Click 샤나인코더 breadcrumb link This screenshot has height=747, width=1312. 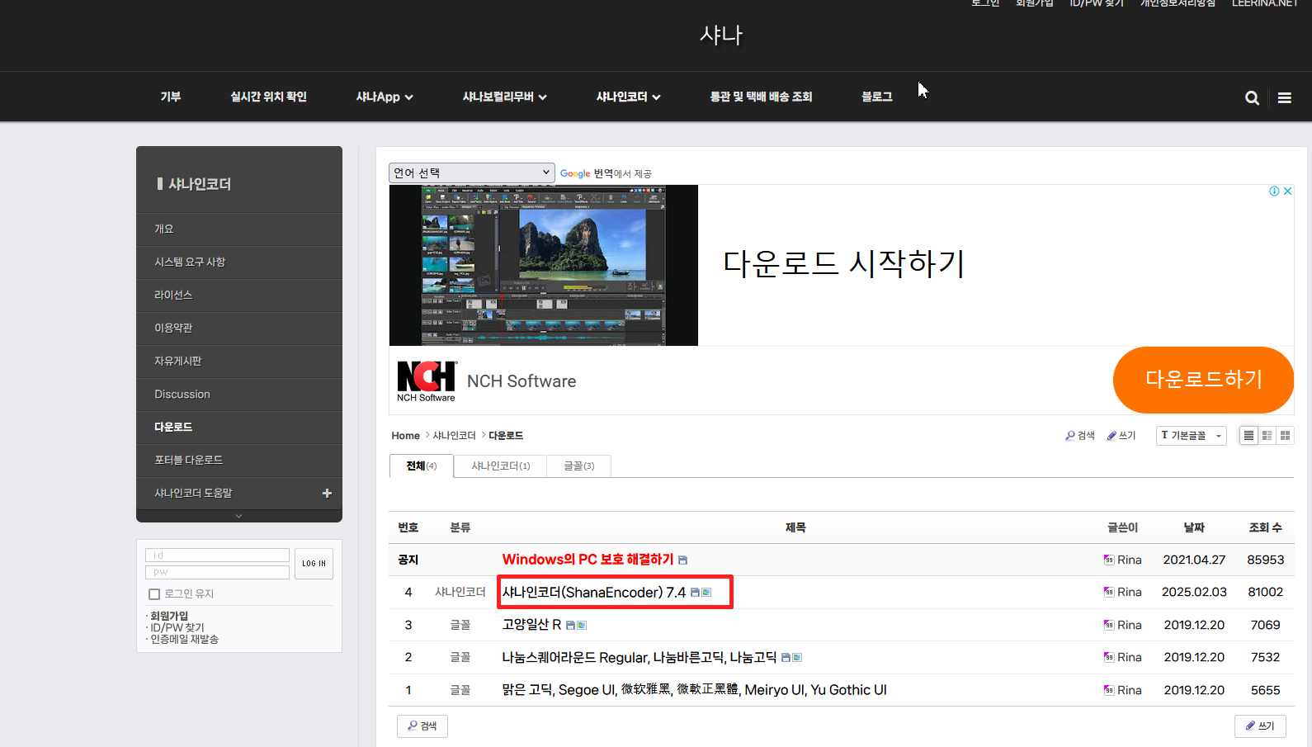point(454,435)
